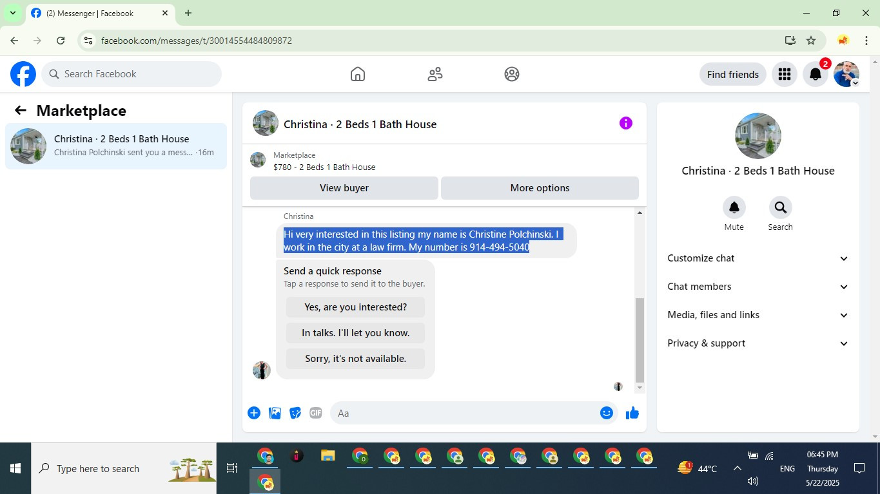Click the browser Reload icon
This screenshot has width=880, height=494.
pyautogui.click(x=61, y=41)
